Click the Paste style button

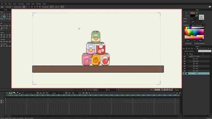[194, 40]
